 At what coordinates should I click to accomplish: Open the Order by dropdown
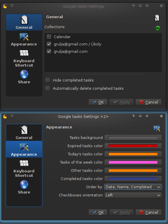click(x=133, y=187)
